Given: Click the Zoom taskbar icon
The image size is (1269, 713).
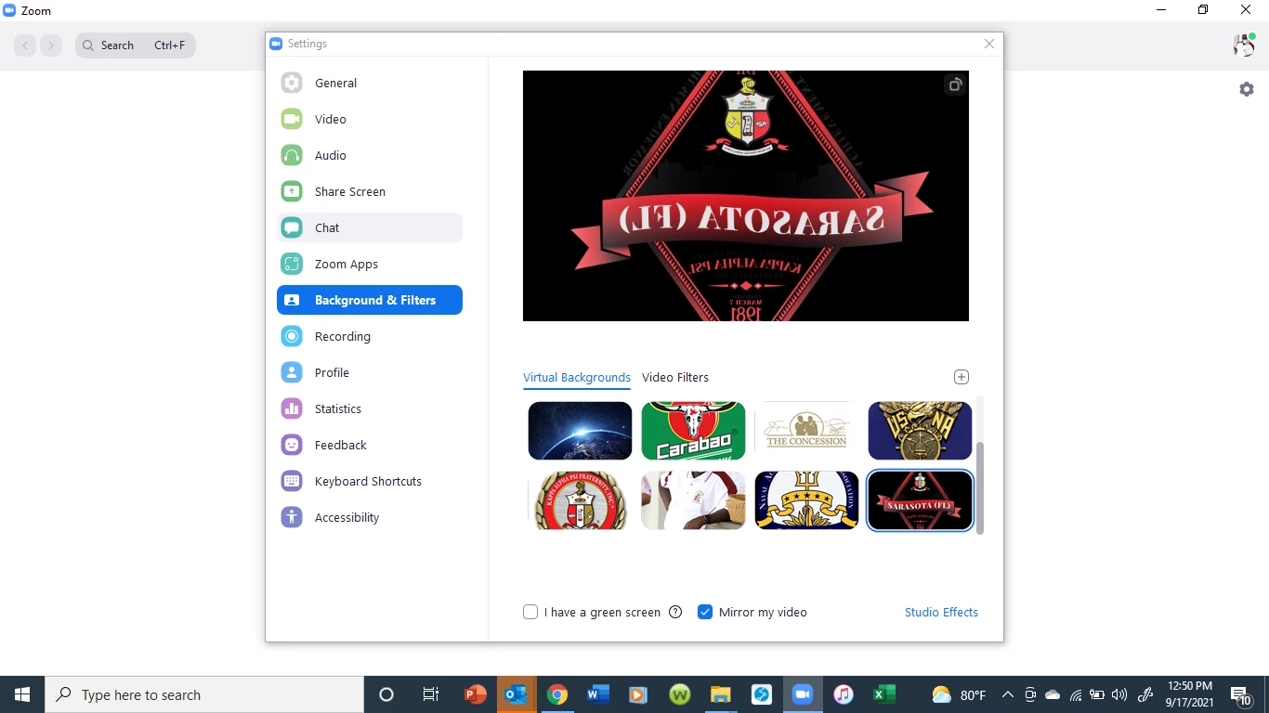Looking at the screenshot, I should [x=803, y=694].
